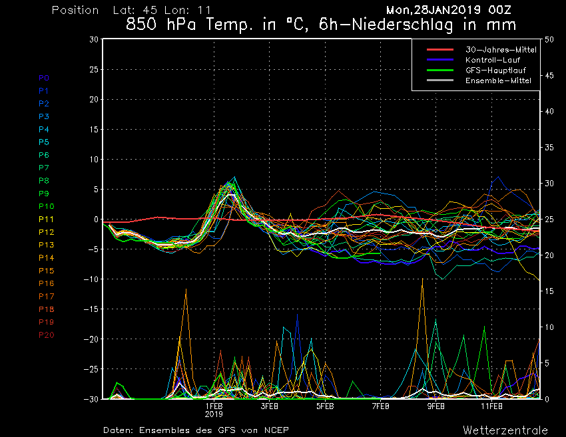Select the green GFS-Hauptlauf legend line
The height and width of the screenshot is (437, 566).
440,70
